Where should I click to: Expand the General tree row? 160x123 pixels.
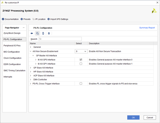[31, 47]
